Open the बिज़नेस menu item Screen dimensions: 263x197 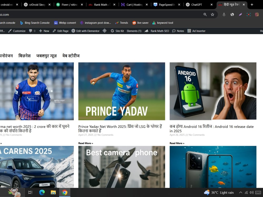pos(24,56)
